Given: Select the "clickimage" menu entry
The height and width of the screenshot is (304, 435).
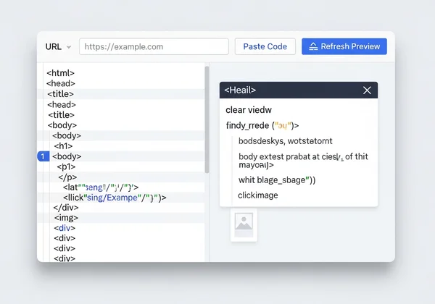Looking at the screenshot, I should click(258, 195).
